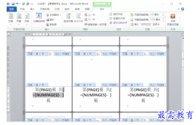Screen dimensions: 196x125
Task: Click the scrollbar up arrow
Action: tap(183, 38)
